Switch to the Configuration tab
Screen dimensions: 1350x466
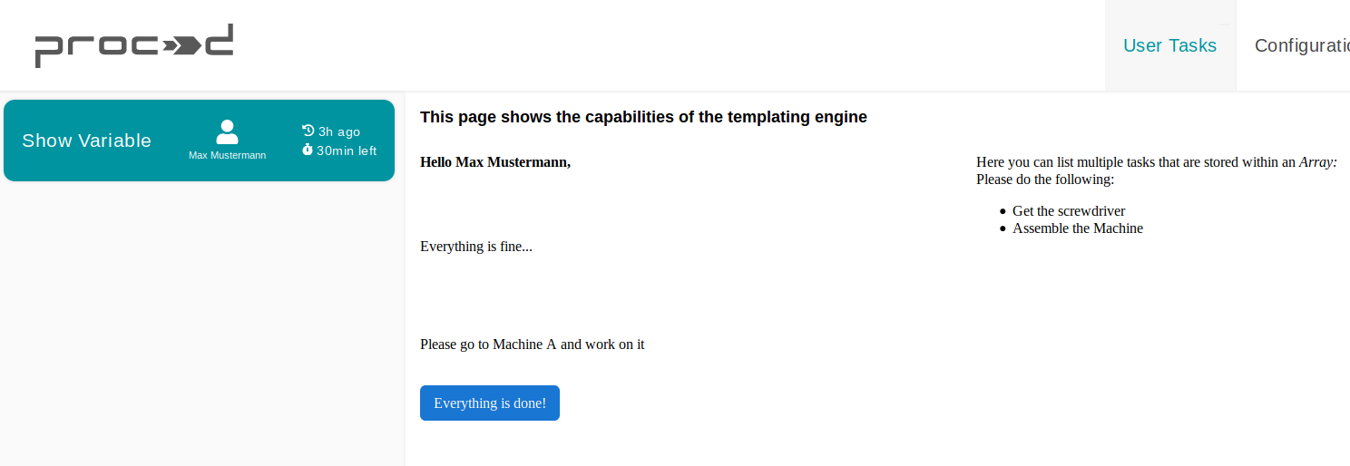pyautogui.click(x=1302, y=45)
